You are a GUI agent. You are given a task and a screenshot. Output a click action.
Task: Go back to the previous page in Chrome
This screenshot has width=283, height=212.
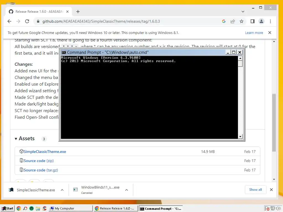point(9,21)
